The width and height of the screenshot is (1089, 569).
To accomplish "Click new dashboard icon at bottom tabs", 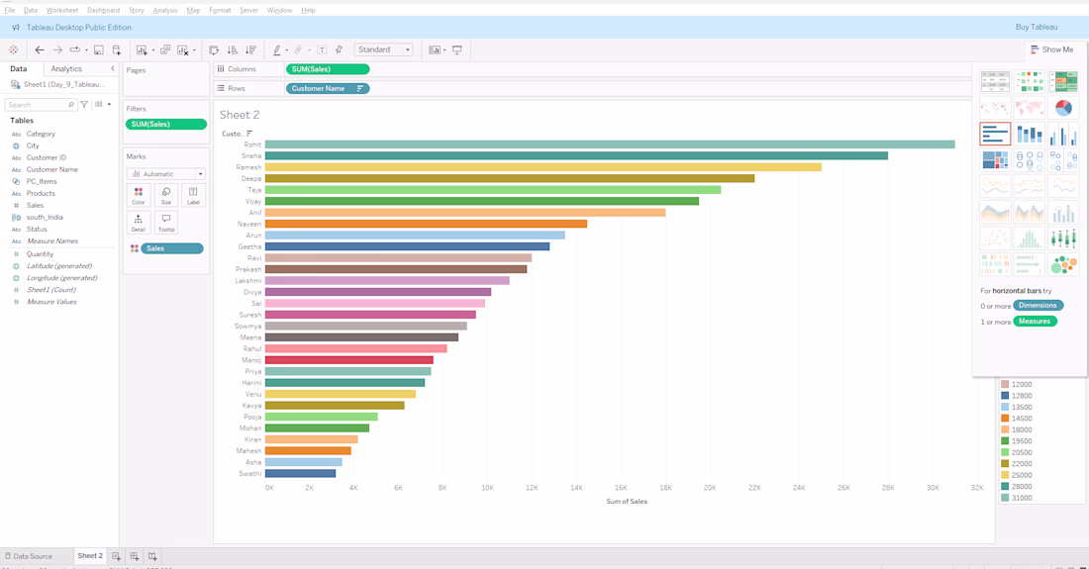I will click(x=134, y=556).
